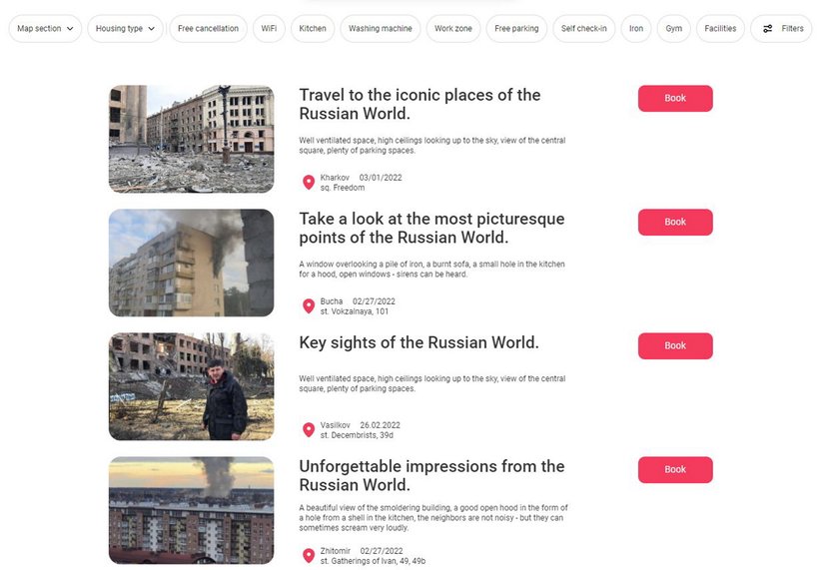This screenshot has height=570, width=839.
Task: Open the Bucha burning building thumbnail
Action: coord(191,263)
